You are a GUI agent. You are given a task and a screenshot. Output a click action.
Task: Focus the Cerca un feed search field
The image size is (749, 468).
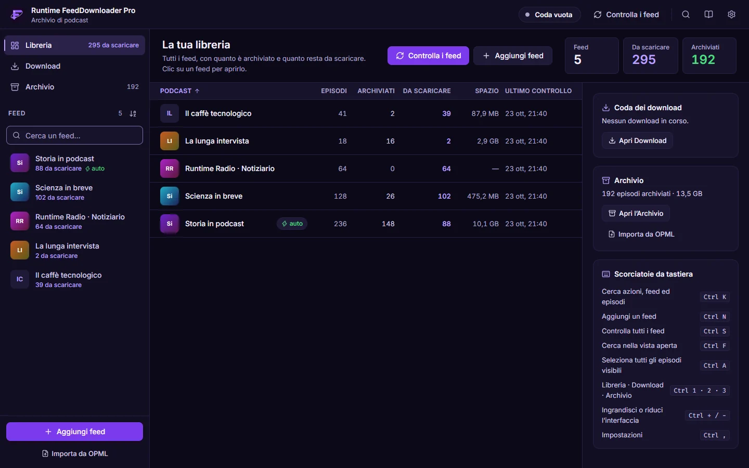click(x=74, y=135)
